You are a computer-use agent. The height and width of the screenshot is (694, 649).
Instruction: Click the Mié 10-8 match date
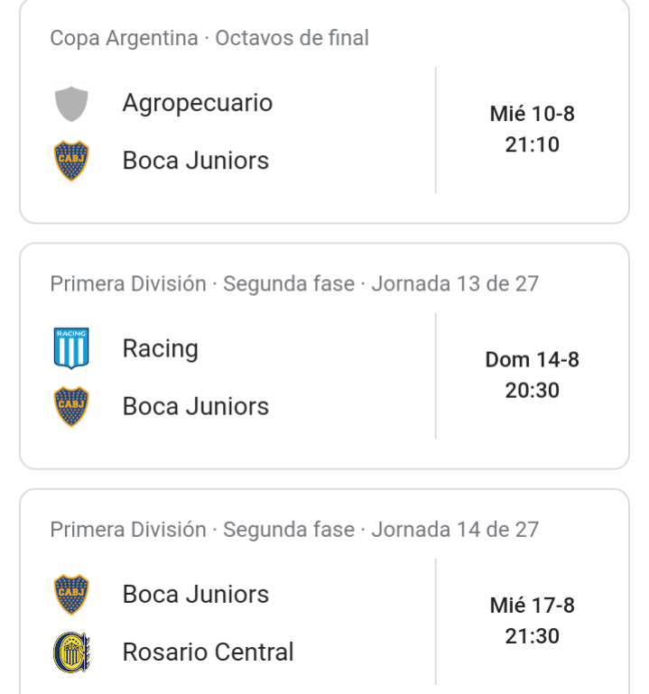[x=533, y=114]
